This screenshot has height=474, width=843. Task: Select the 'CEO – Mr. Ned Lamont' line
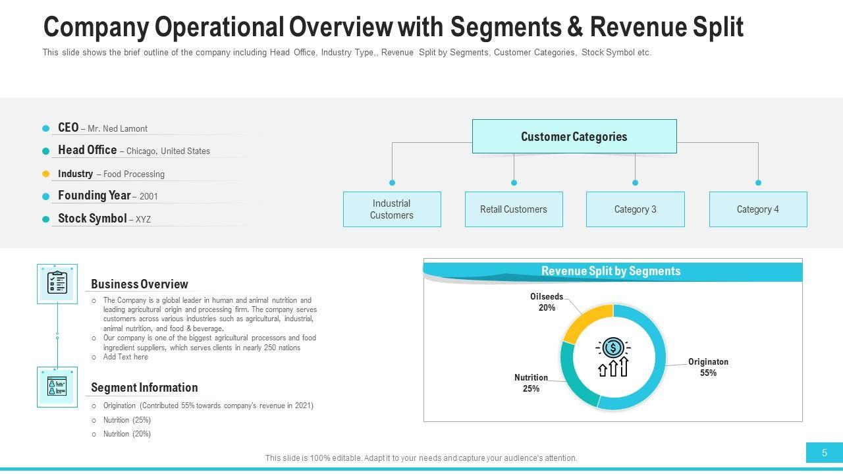point(103,128)
